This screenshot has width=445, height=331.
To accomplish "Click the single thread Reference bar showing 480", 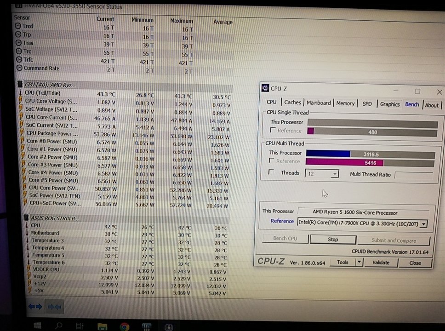I will pyautogui.click(x=372, y=132).
